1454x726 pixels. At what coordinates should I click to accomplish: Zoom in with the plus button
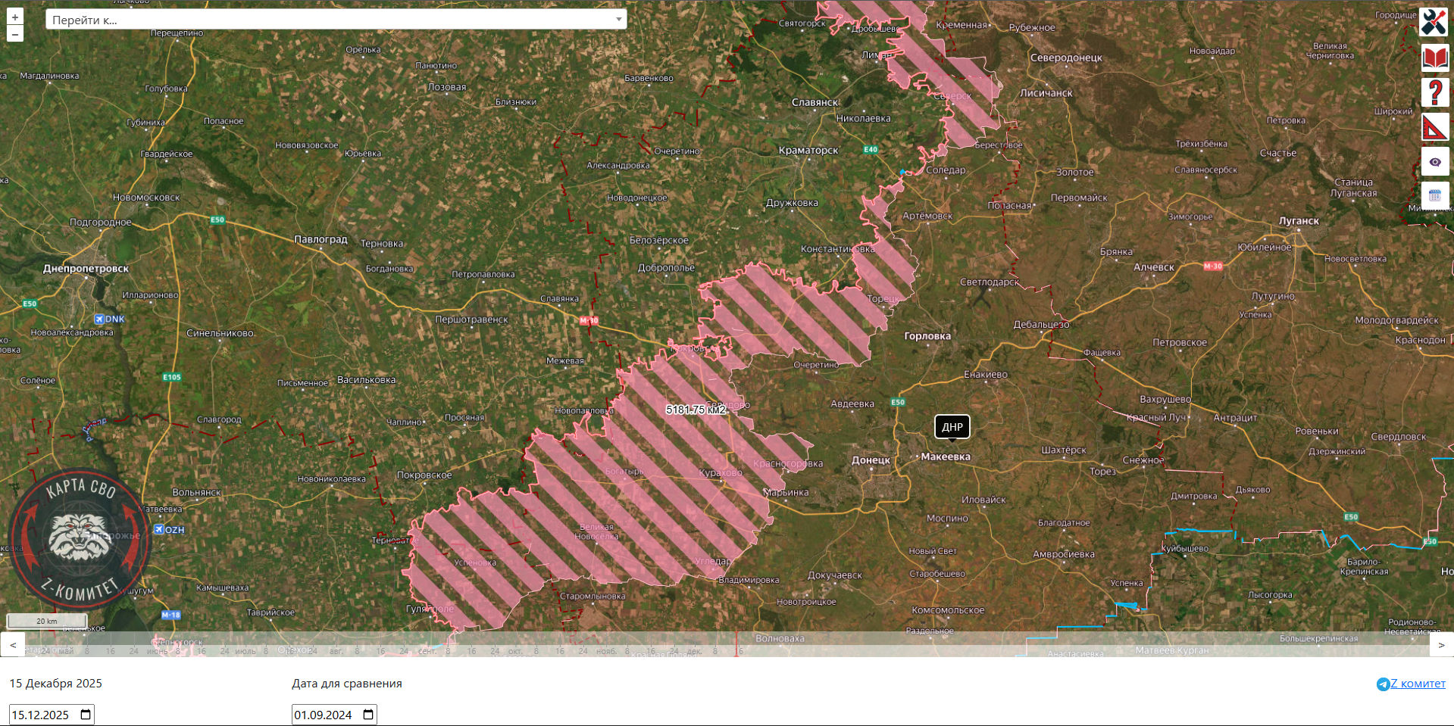[15, 17]
